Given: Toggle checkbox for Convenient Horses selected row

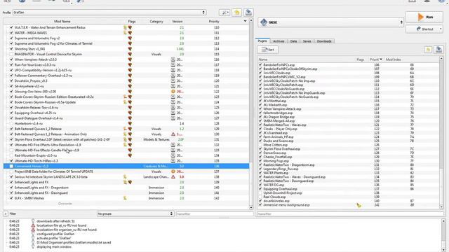Looking at the screenshot, I should [11, 166].
